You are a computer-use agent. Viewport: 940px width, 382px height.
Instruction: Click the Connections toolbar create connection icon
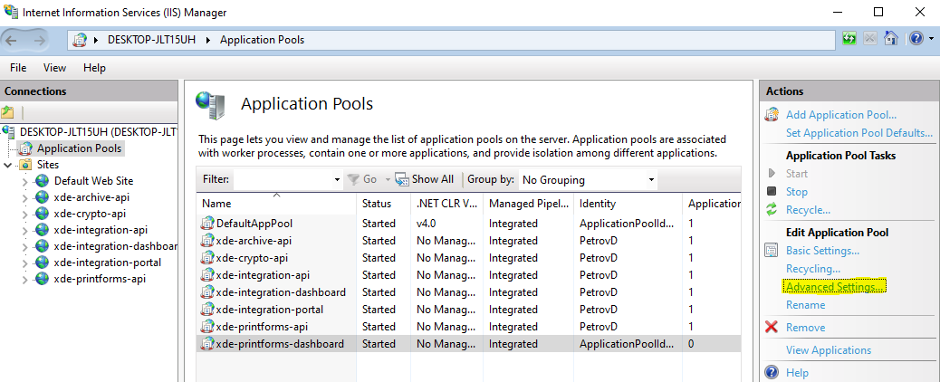pos(7,112)
